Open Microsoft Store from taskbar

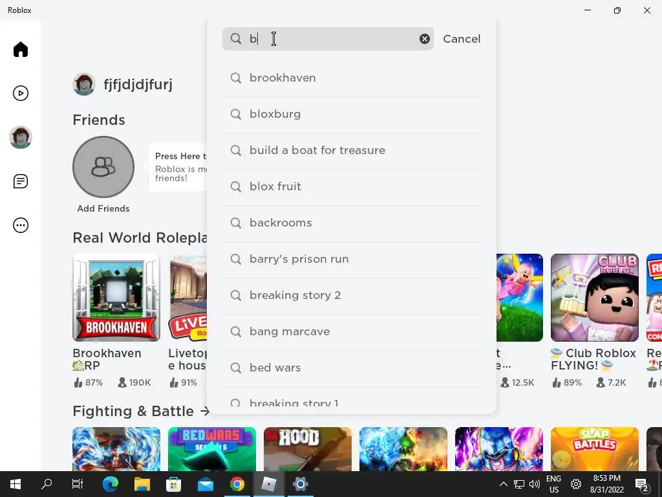pyautogui.click(x=173, y=484)
